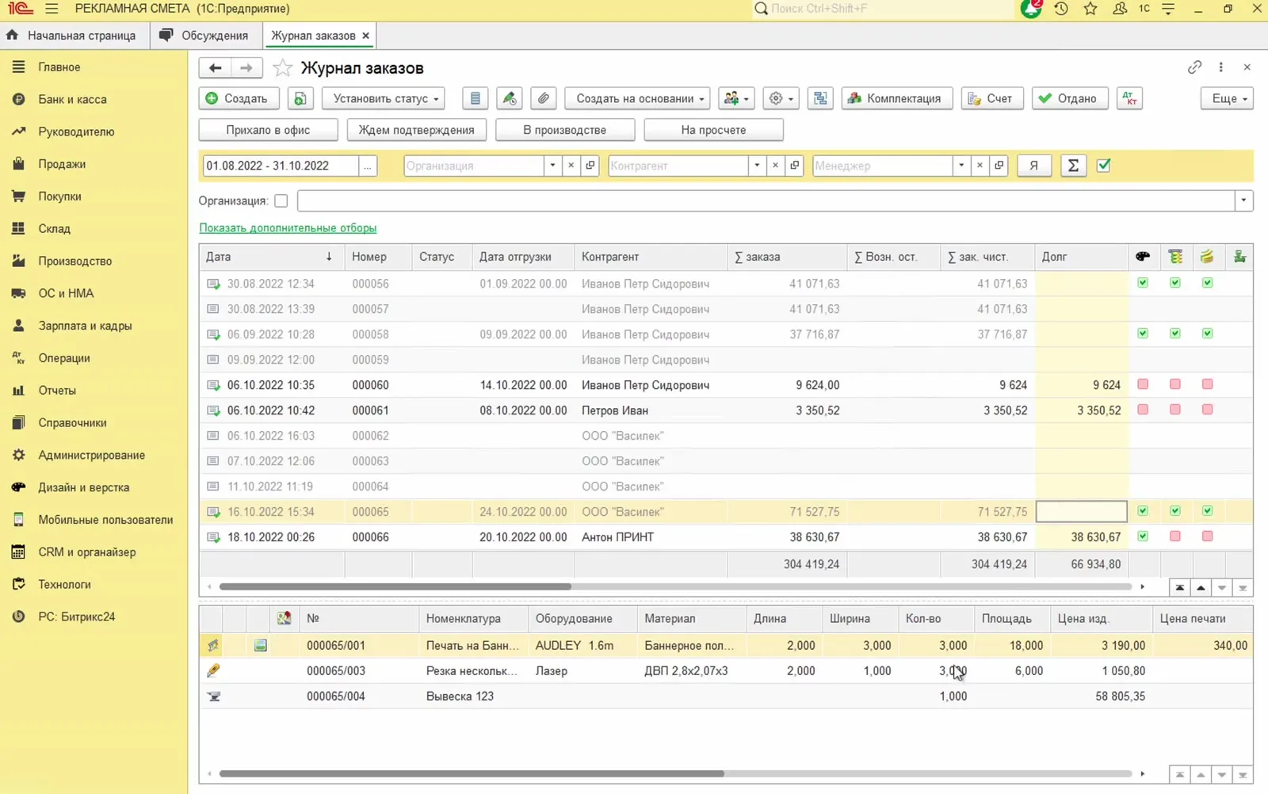Click the copy link icon near title

(x=1194, y=67)
